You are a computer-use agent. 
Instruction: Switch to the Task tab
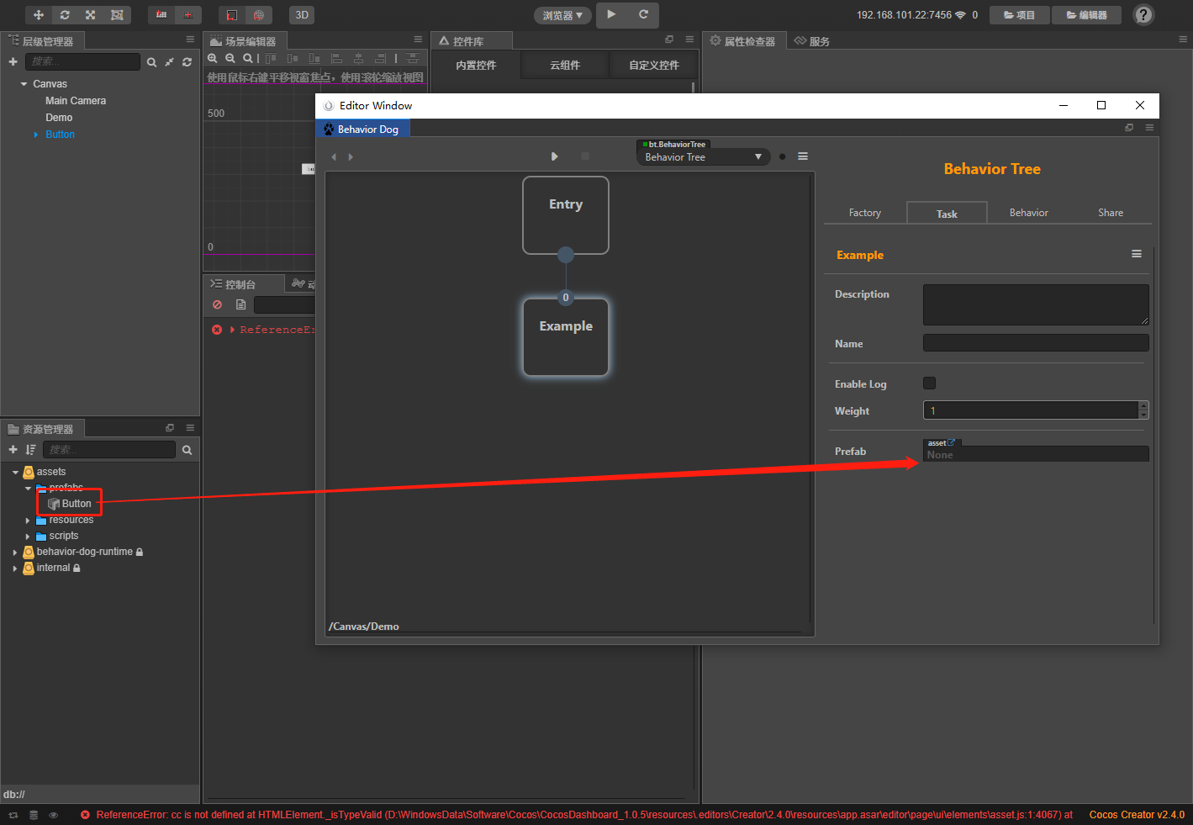pos(947,214)
